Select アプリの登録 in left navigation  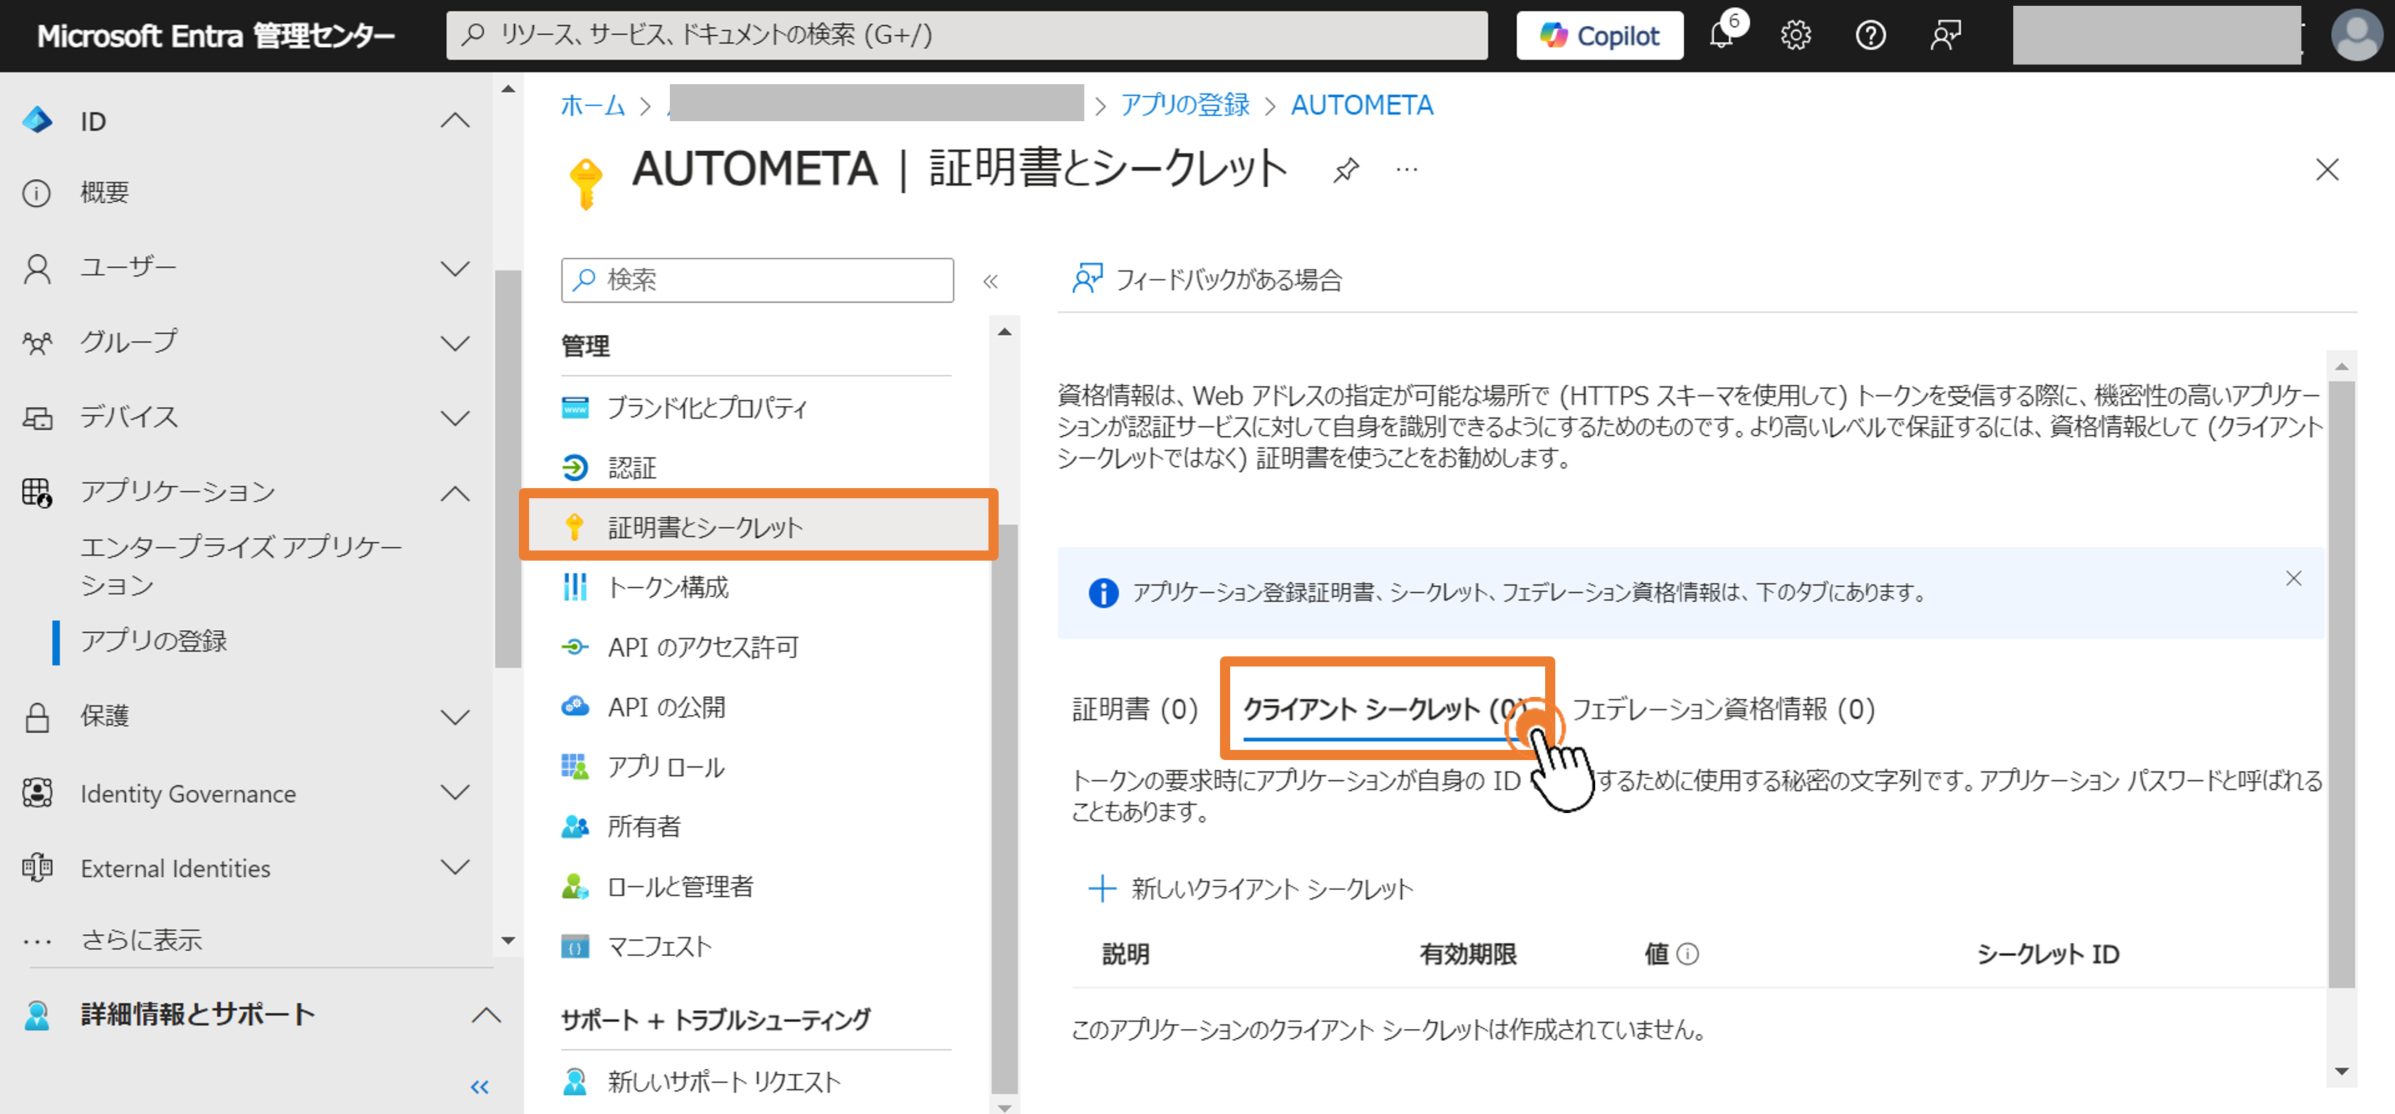[153, 641]
